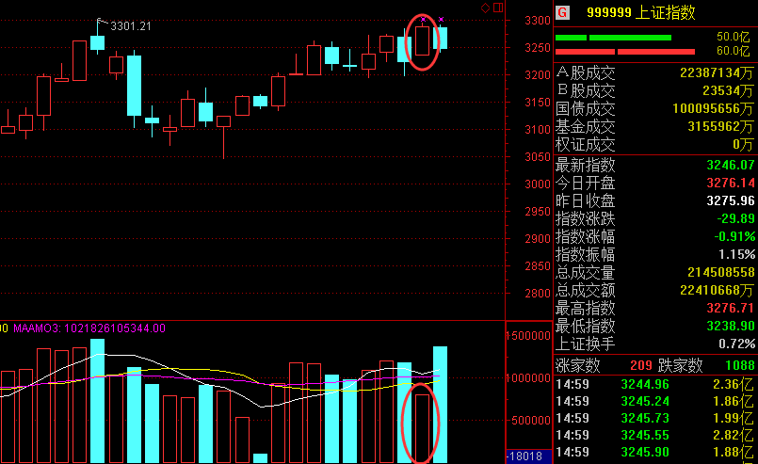
Task: Click the 指数涨幅 value -0.91%
Action: 734,237
